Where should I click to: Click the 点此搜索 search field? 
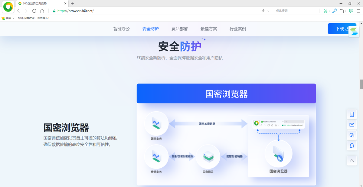[x=290, y=11]
